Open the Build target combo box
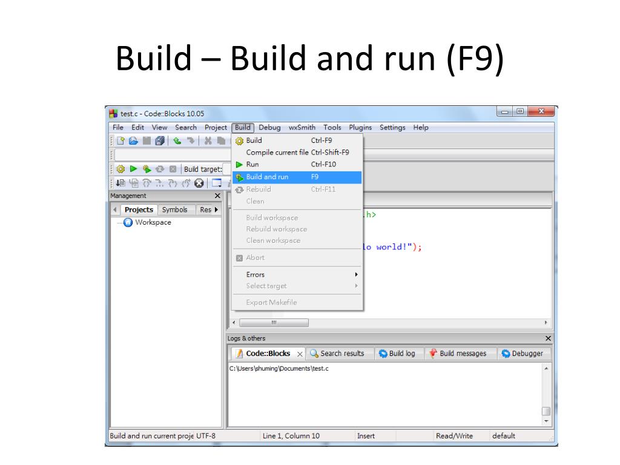Image resolution: width=620 pixels, height=465 pixels. click(x=226, y=170)
